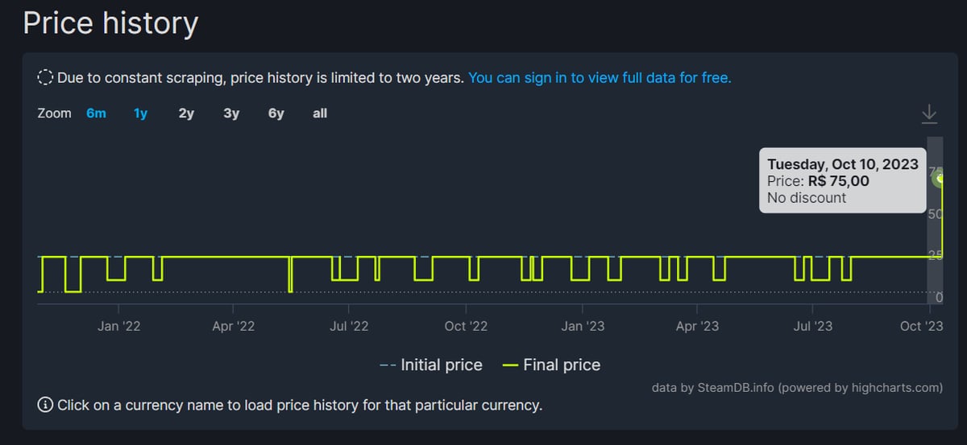Click the highlighted Oct 10 data point
The height and width of the screenshot is (445, 967).
(940, 179)
